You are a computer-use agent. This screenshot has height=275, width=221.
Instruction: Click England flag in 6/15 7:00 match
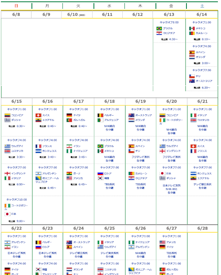click(7, 174)
